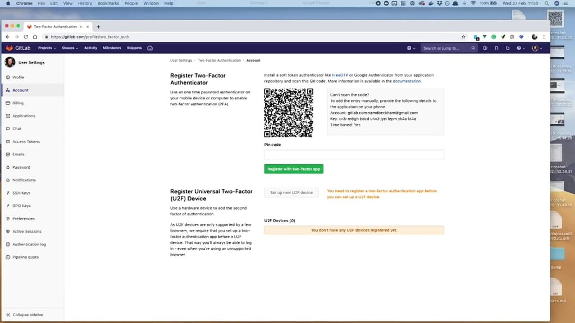This screenshot has width=575, height=323.
Task: Open the Profile settings in the sidebar
Action: [x=20, y=77]
